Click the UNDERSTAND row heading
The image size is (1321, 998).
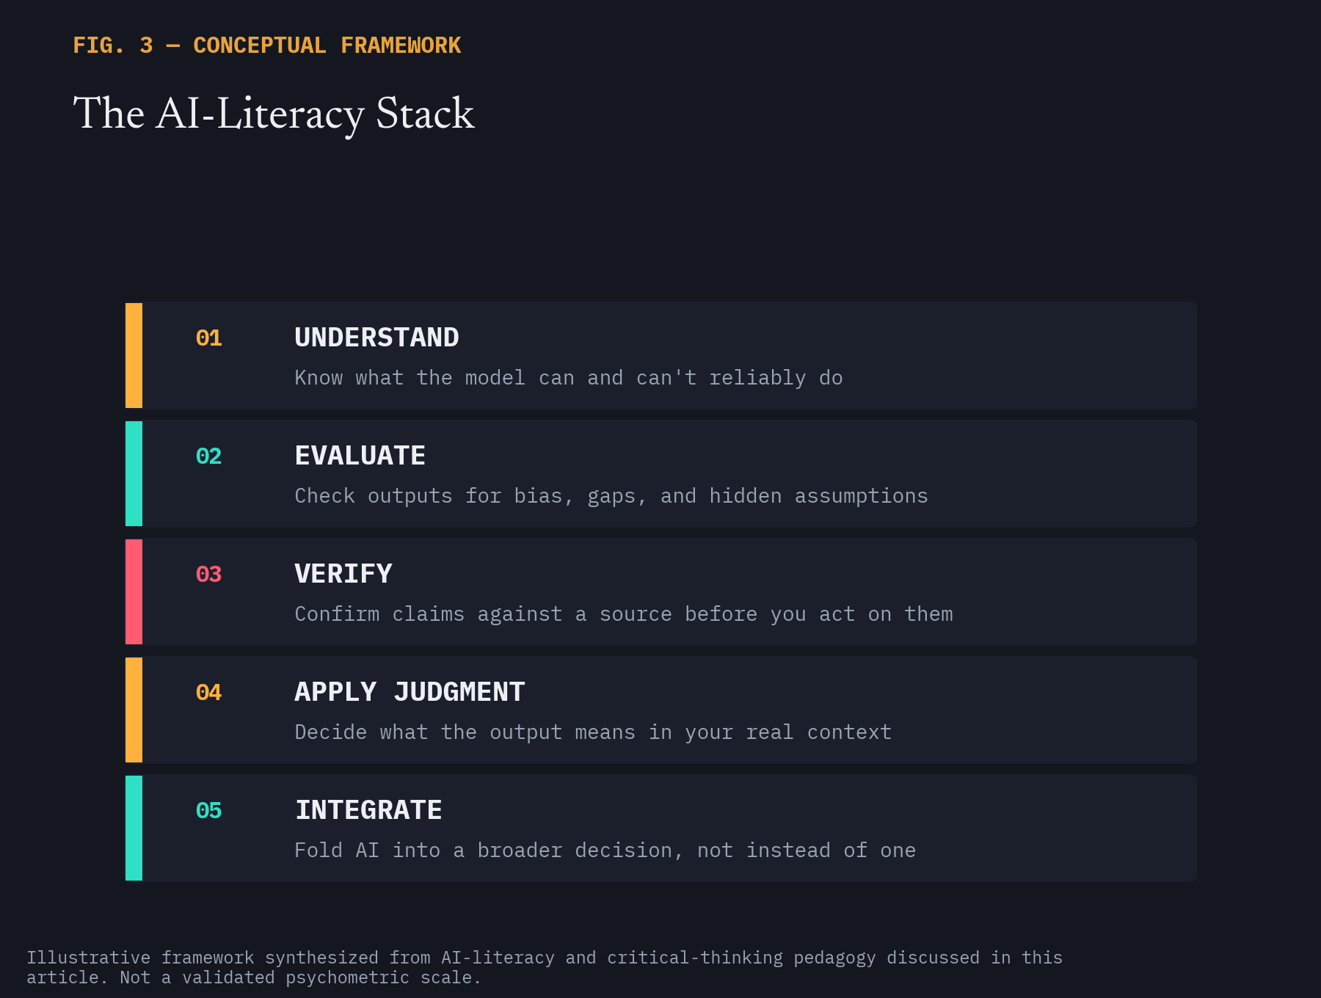(x=376, y=338)
